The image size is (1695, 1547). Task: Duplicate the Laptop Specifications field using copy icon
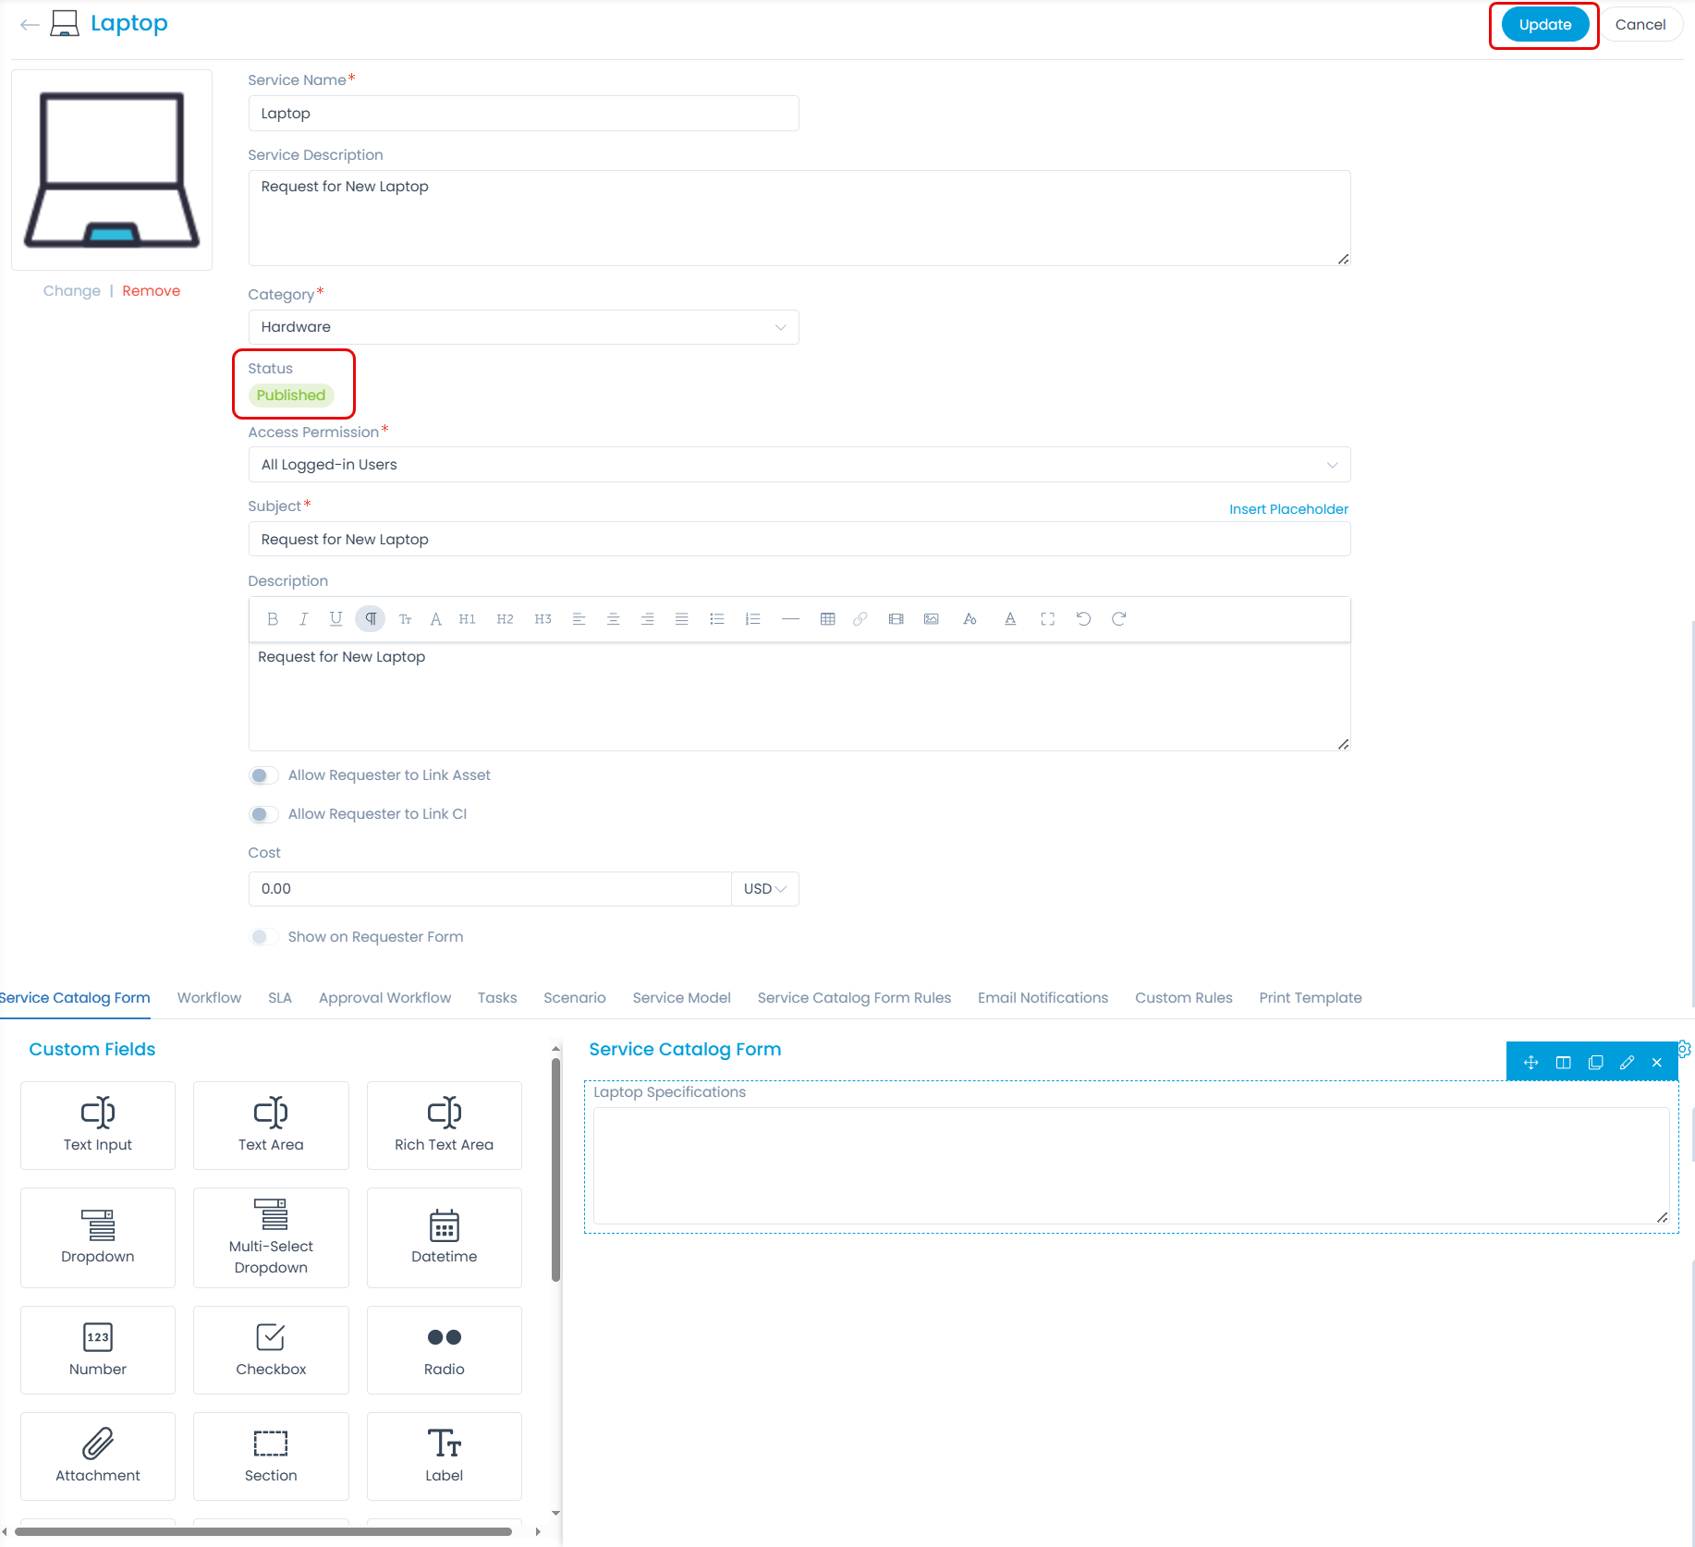tap(1595, 1062)
